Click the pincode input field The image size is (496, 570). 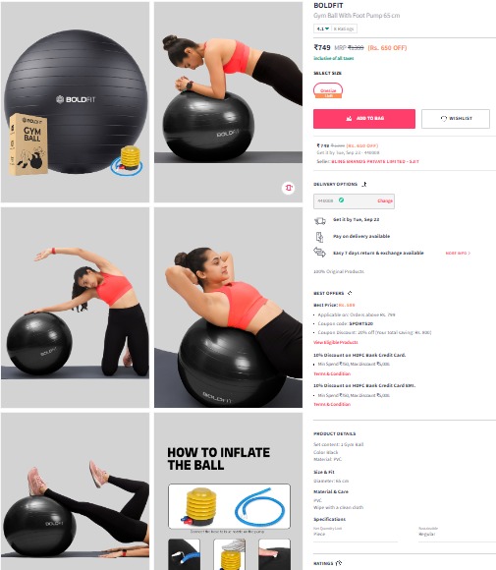[354, 201]
